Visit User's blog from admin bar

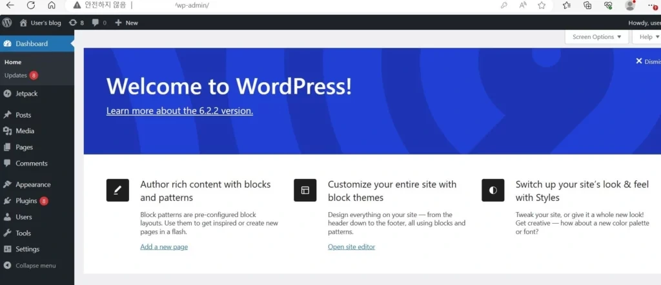41,23
